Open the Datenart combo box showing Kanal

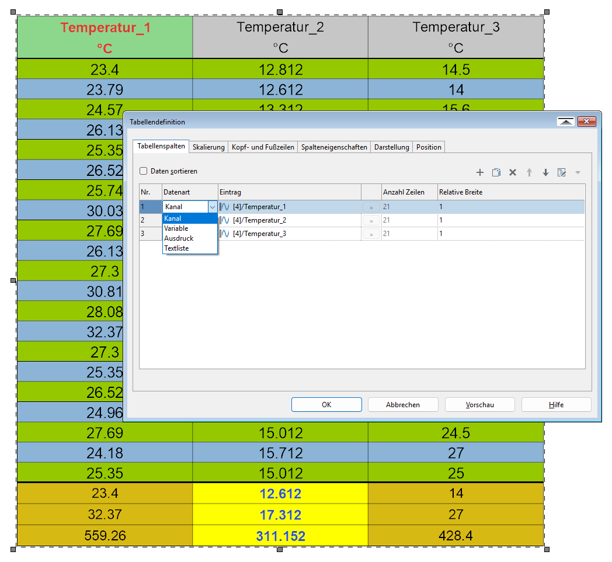pyautogui.click(x=212, y=207)
